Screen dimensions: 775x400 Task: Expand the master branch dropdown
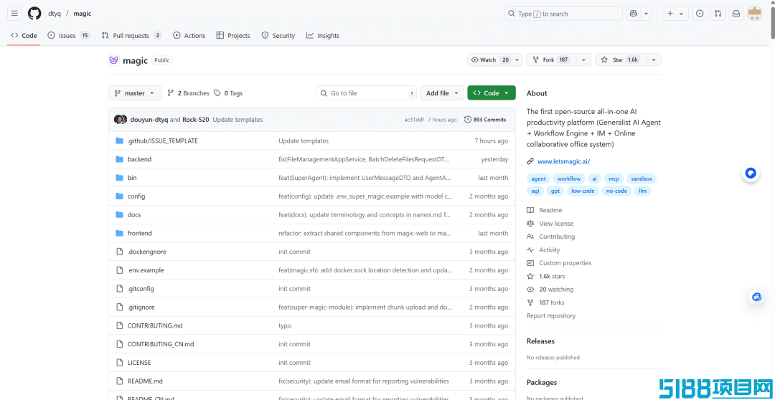(134, 93)
